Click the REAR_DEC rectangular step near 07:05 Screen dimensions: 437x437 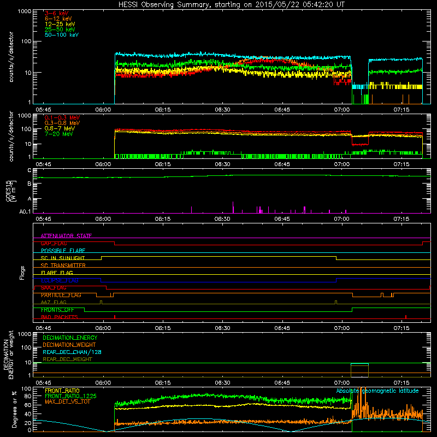point(359,370)
